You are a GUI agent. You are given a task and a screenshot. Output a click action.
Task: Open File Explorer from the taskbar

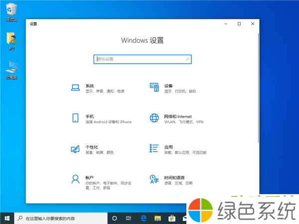157,219
